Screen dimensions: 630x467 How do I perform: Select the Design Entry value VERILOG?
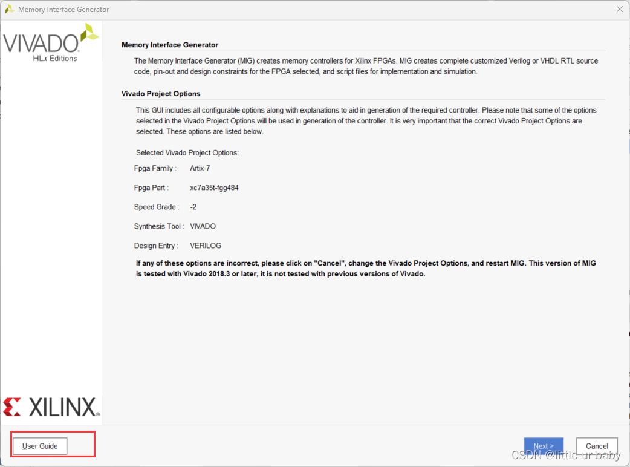[x=206, y=246]
